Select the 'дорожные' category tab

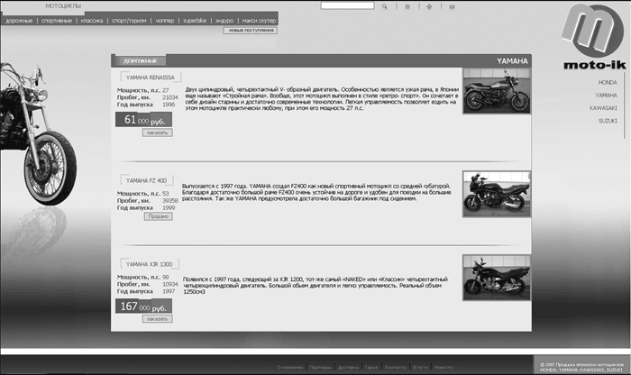click(19, 19)
